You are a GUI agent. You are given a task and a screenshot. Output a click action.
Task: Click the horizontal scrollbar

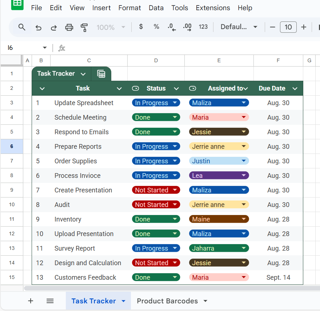click(172, 288)
